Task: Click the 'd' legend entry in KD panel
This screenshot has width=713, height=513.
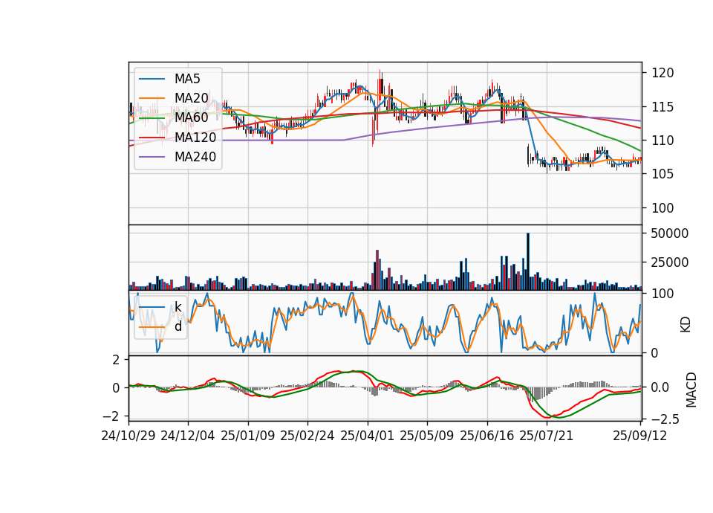Action: point(178,326)
